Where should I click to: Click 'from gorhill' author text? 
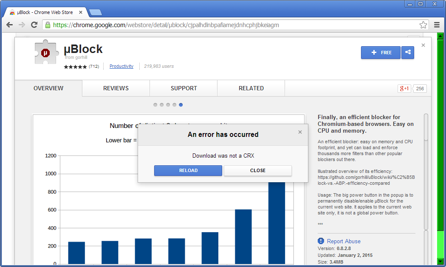click(x=76, y=57)
